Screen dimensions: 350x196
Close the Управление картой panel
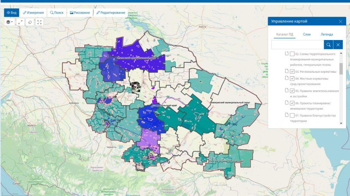pos(340,21)
